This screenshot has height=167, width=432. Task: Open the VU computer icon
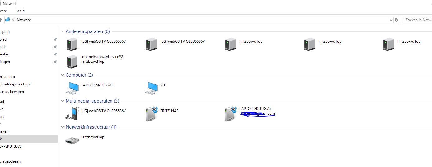pyautogui.click(x=151, y=88)
